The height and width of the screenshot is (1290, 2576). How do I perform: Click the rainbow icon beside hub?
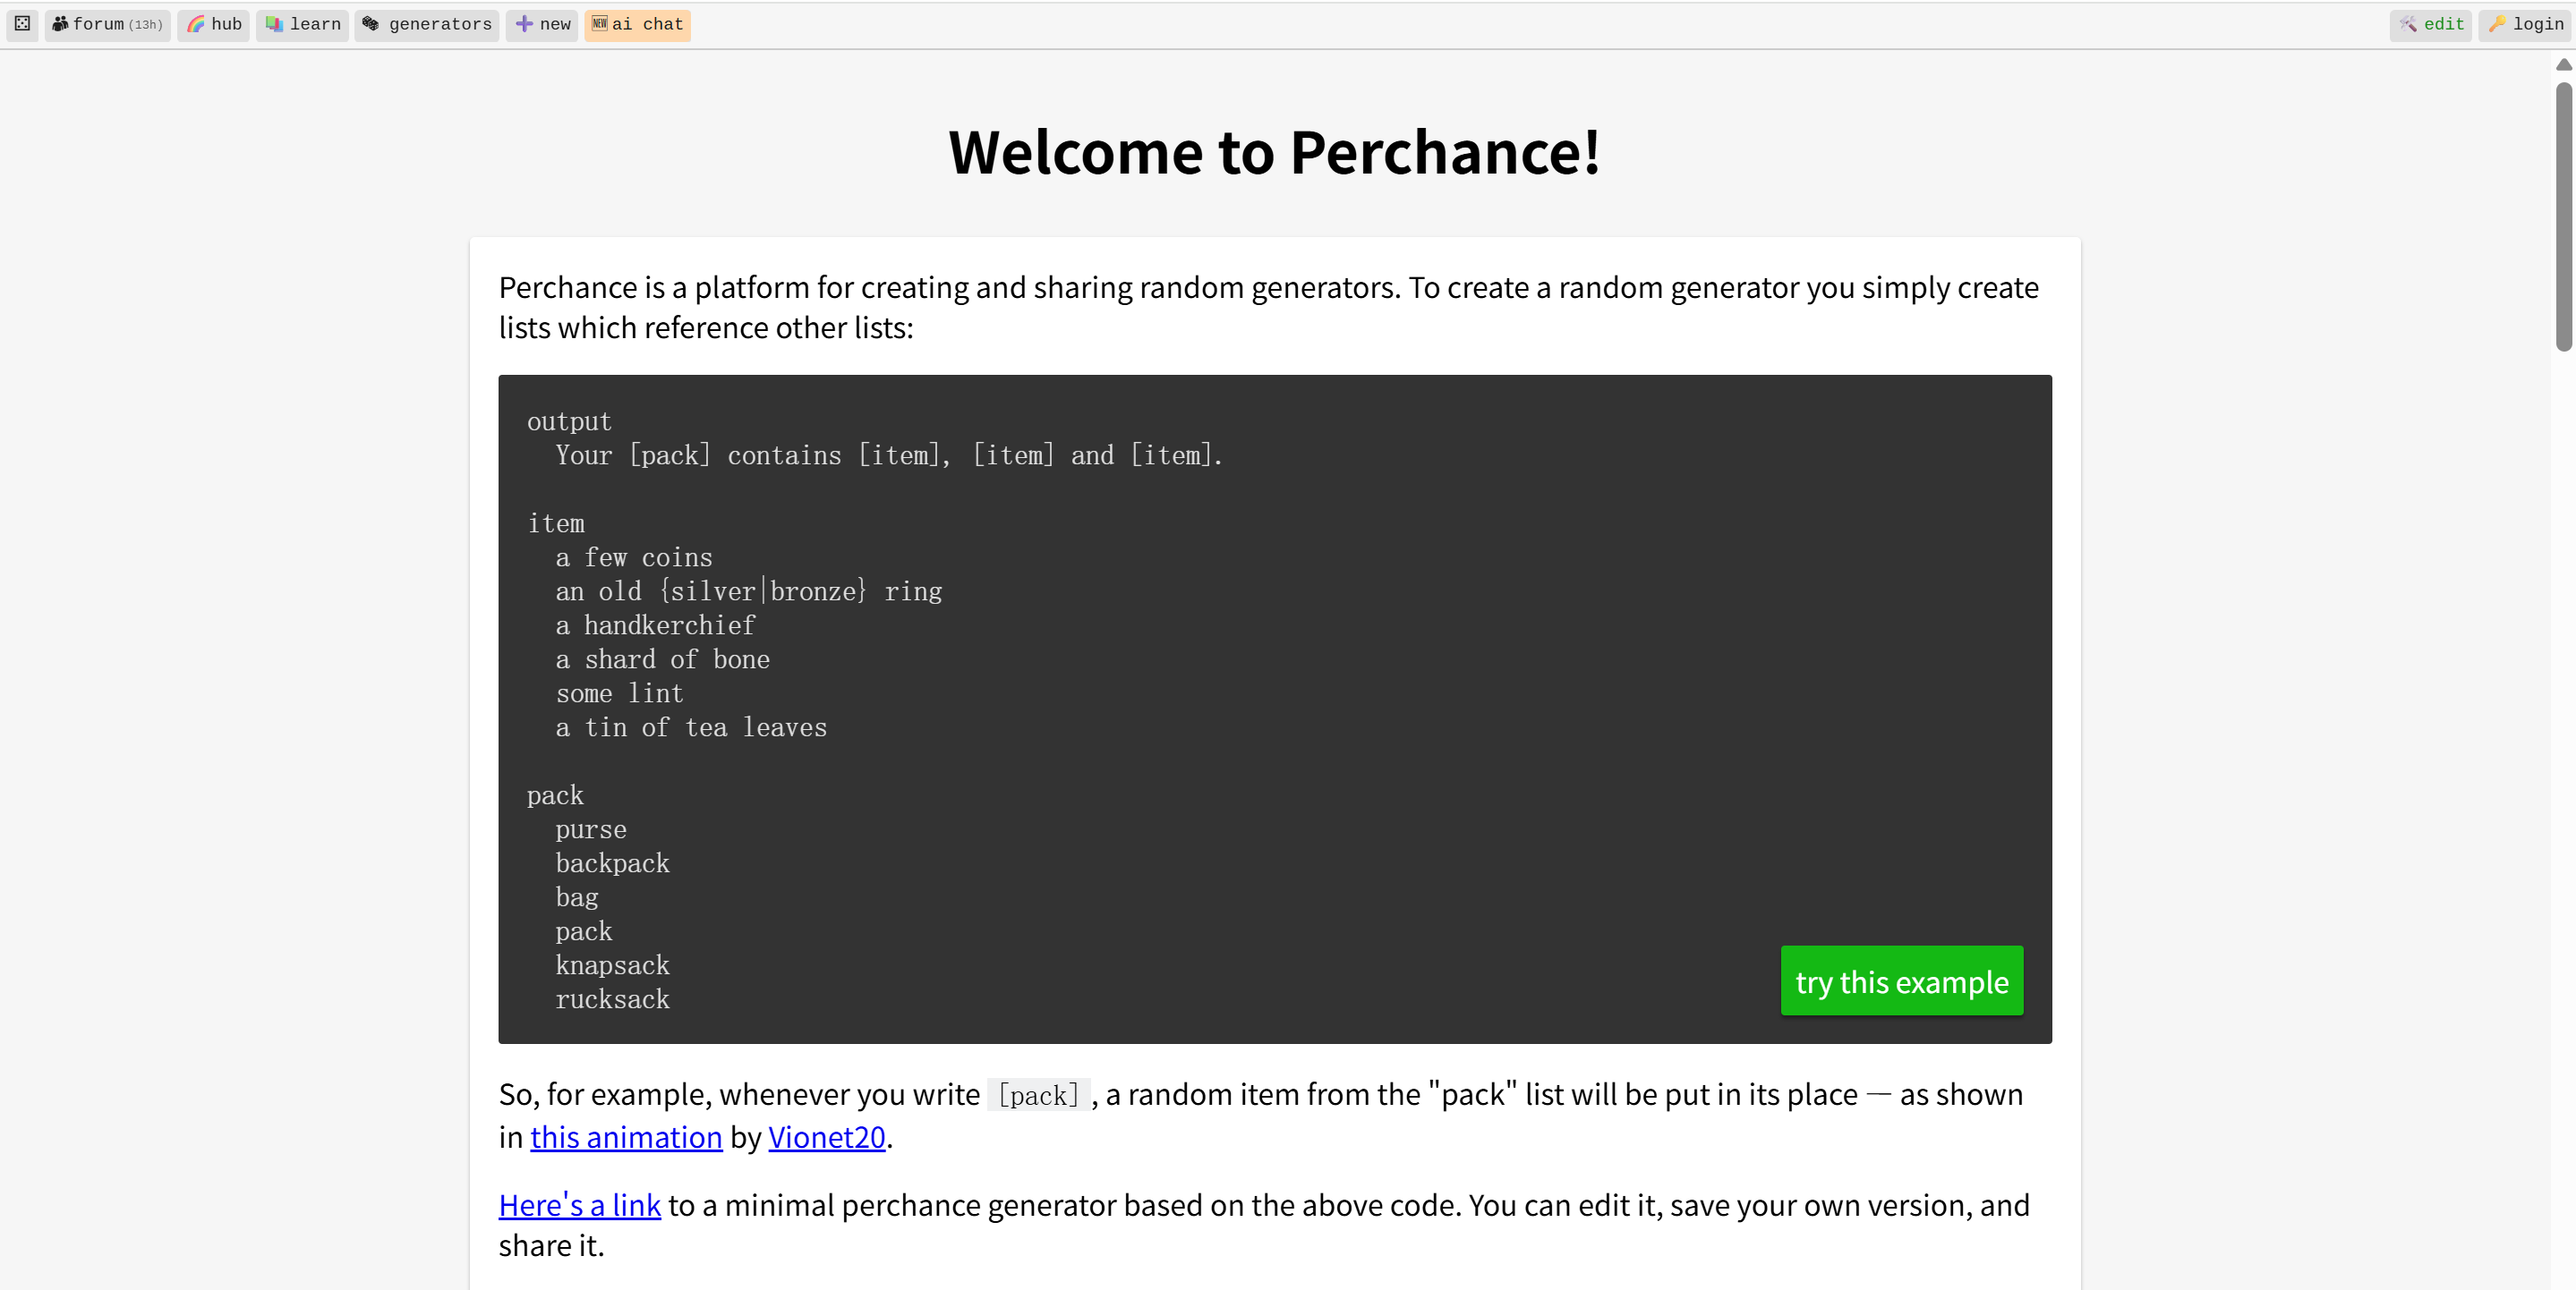pos(196,24)
